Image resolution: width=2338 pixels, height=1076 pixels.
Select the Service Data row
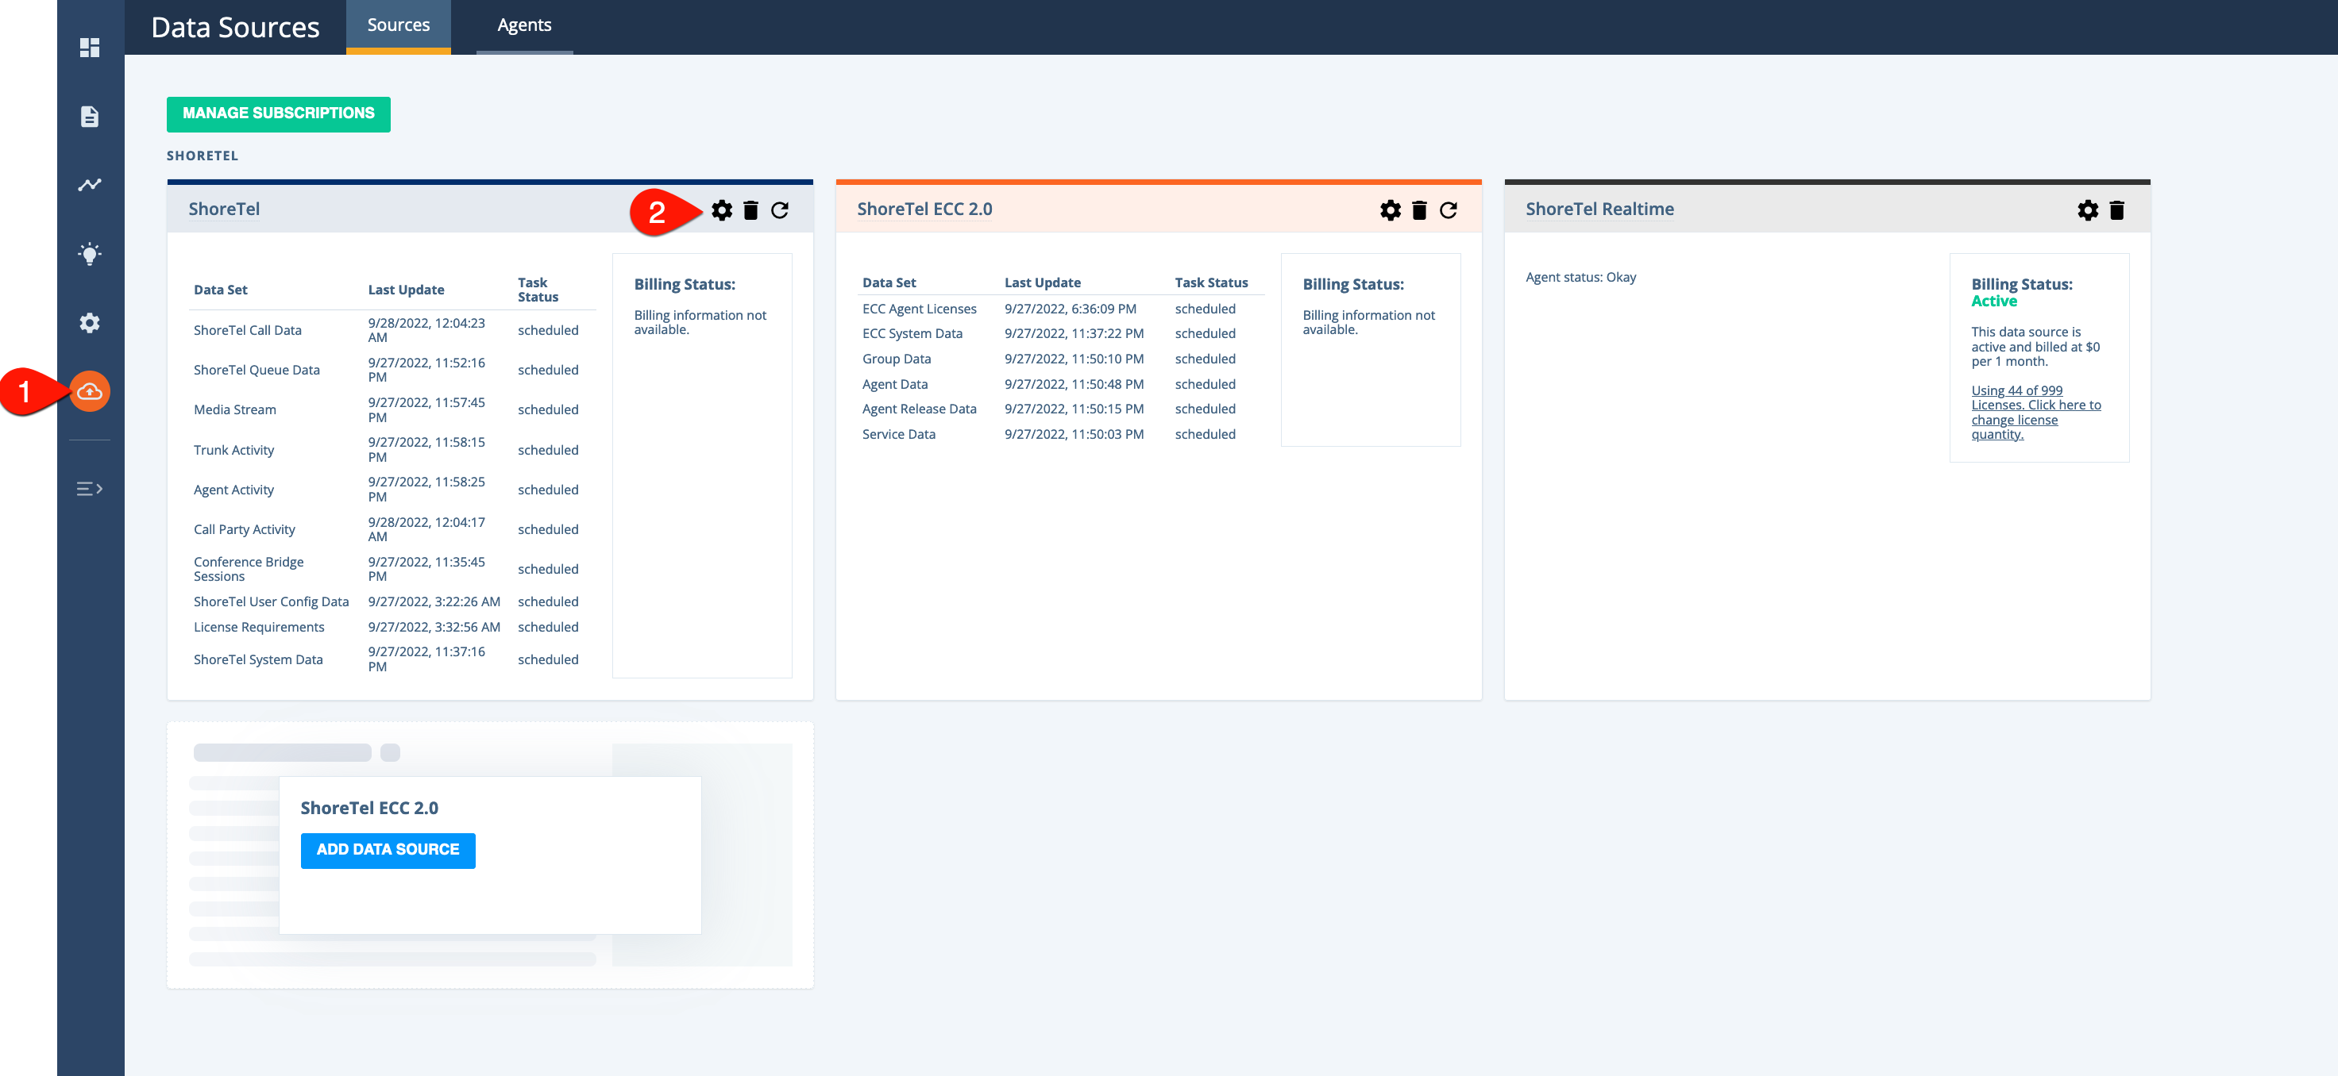point(1061,435)
